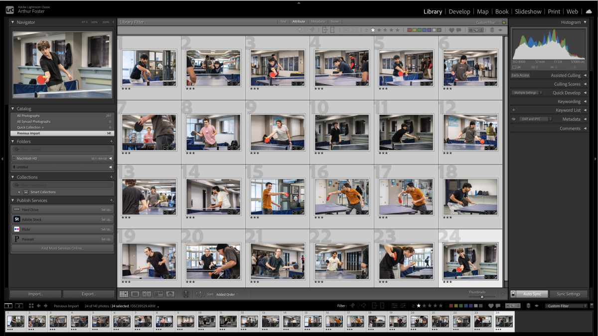
Task: Click the Export button
Action: [89, 294]
